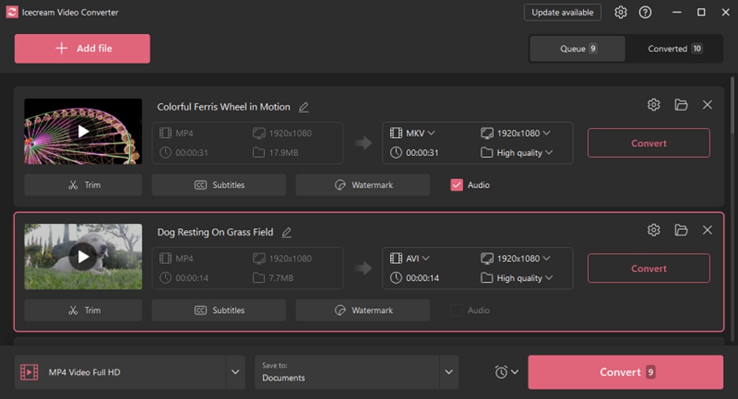This screenshot has width=738, height=399.
Task: Uncheck Audio for the Ferris Wheel video
Action: coord(457,186)
